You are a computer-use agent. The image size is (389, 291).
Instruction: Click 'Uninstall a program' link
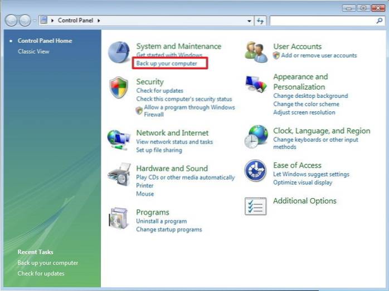[160, 221]
